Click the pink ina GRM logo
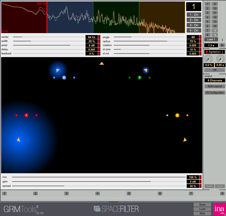This screenshot has height=216, width=226. coord(219,209)
